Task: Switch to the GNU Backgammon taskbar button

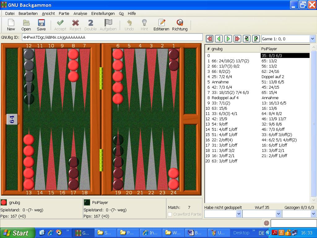Action: (x=83, y=233)
